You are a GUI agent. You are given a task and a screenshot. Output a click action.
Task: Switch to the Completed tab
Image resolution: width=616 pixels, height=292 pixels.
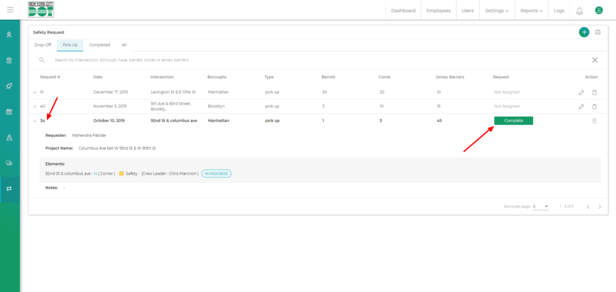(x=99, y=45)
